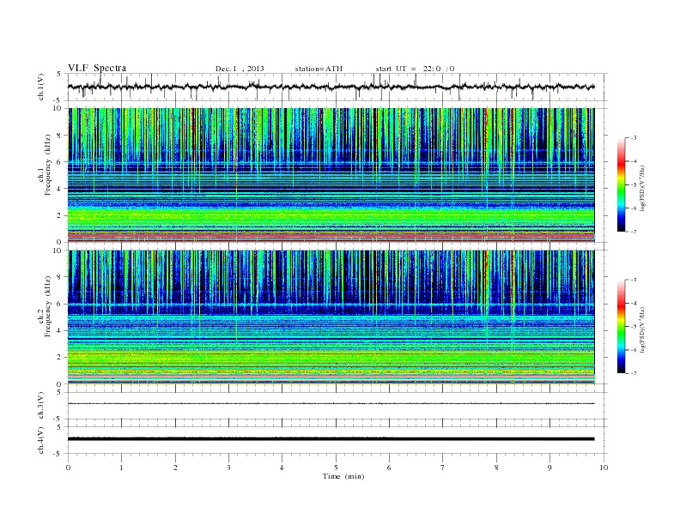
Task: Click the "VLF Spectra" plot title
Action: click(x=97, y=68)
